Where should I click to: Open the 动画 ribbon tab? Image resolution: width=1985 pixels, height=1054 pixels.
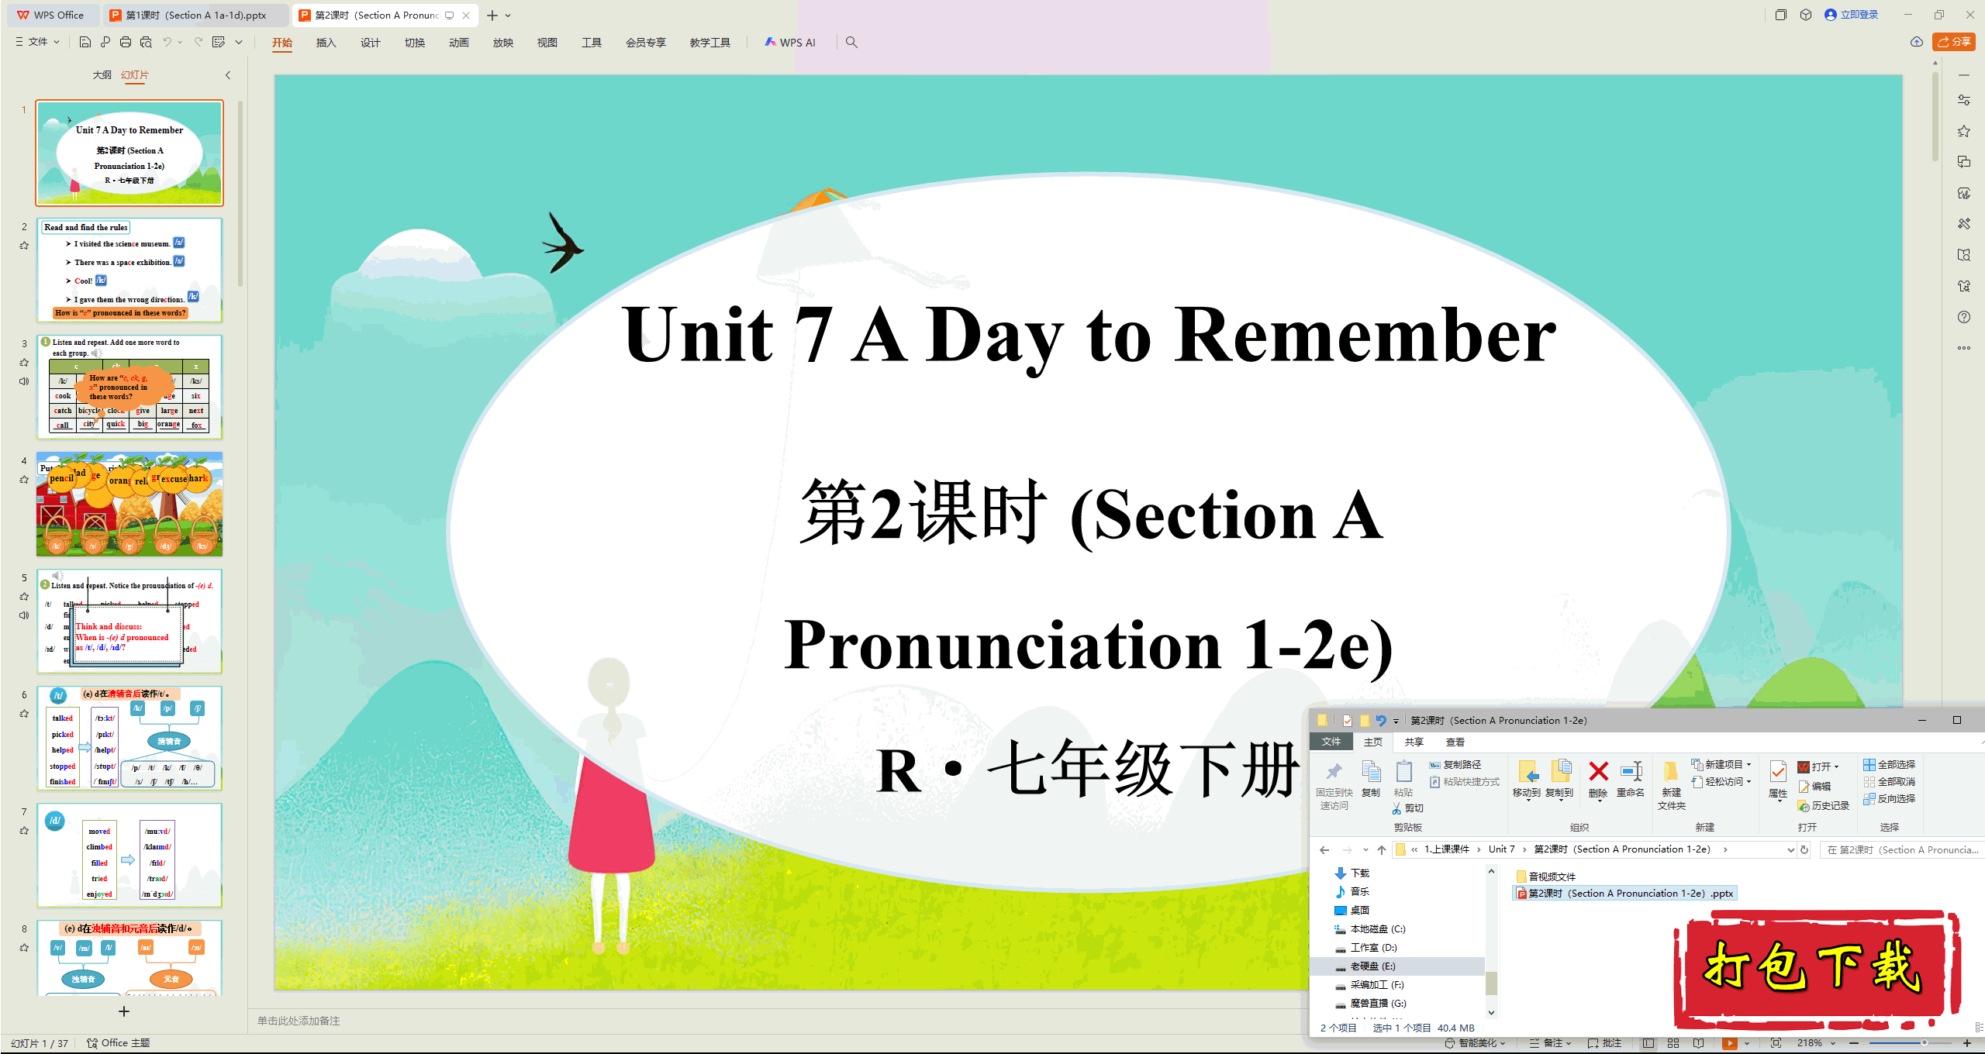point(458,43)
